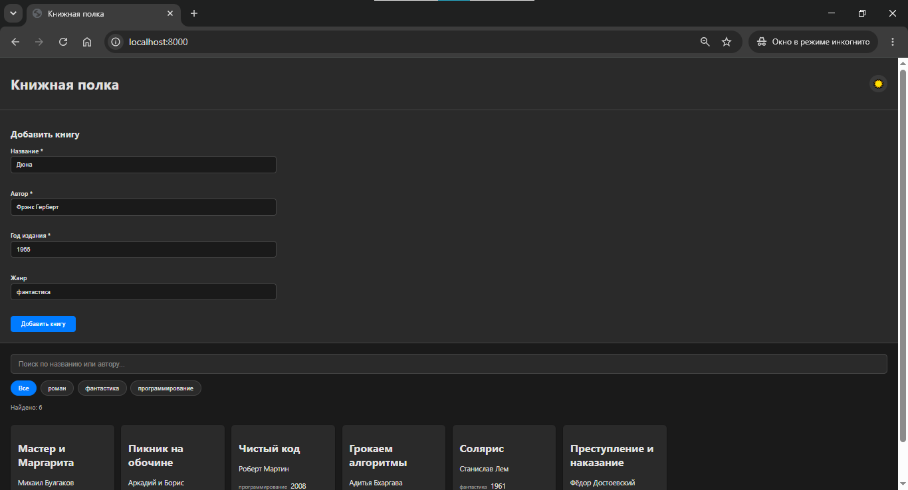Open the tab search dropdown arrow
The image size is (908, 490).
coord(13,13)
